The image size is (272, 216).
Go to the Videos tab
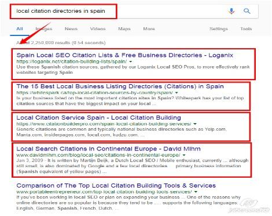coord(98,29)
